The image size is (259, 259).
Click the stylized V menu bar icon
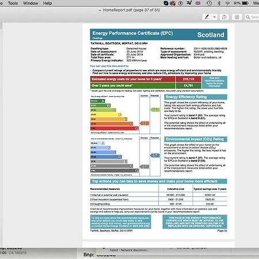click(189, 3)
